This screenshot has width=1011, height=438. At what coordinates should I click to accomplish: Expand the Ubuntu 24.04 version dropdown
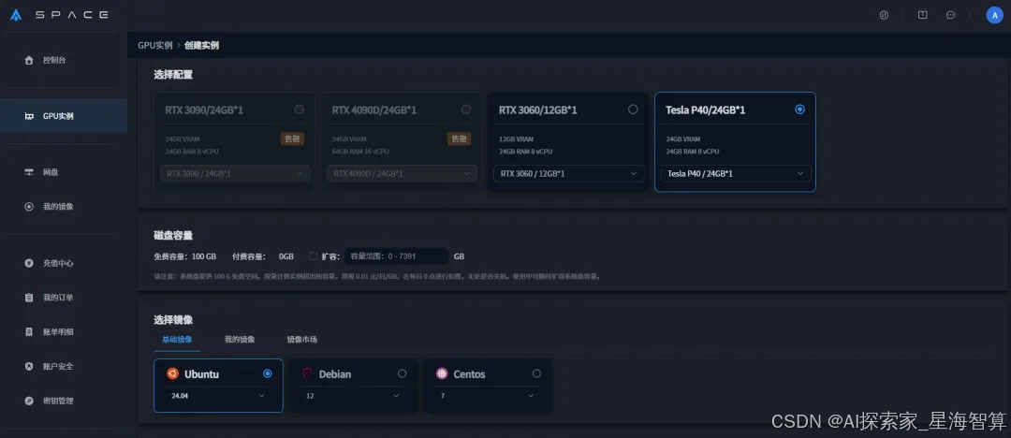pos(218,396)
